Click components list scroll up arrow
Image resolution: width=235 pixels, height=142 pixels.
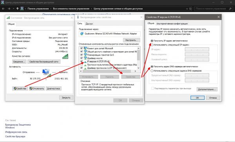139,48
